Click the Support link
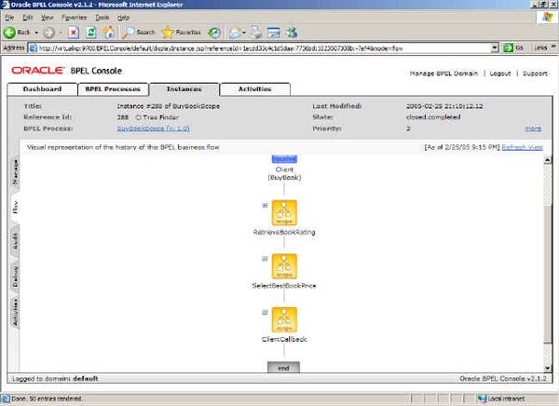 click(x=535, y=74)
